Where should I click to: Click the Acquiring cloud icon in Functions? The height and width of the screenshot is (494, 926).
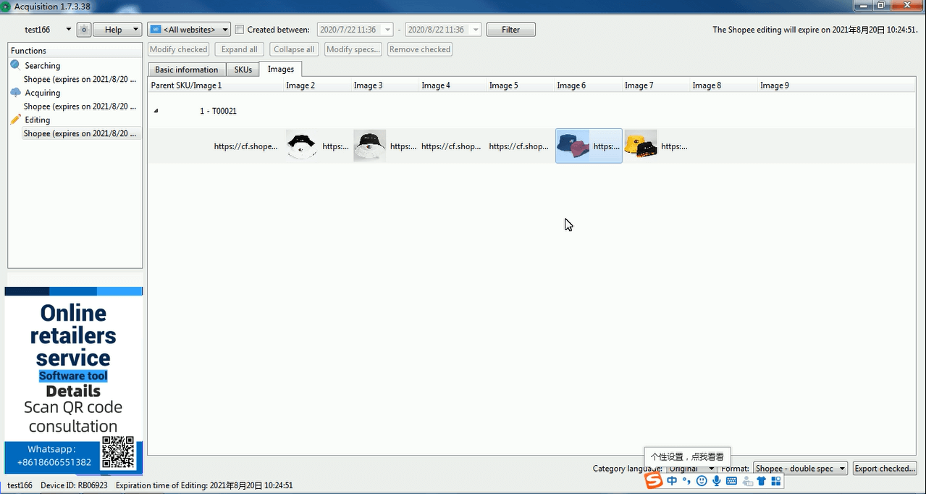(16, 93)
